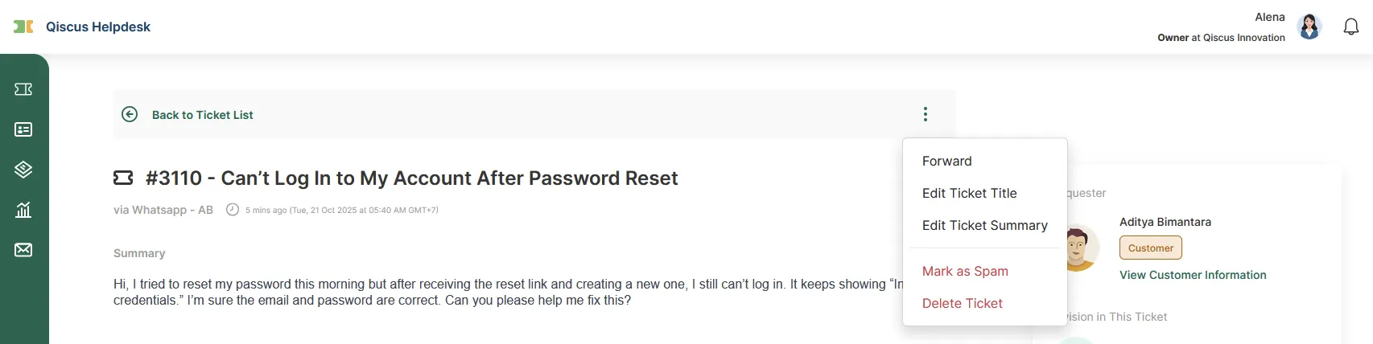Click the Qiscus logo icon
Screen dimensions: 1373x344
[23, 27]
